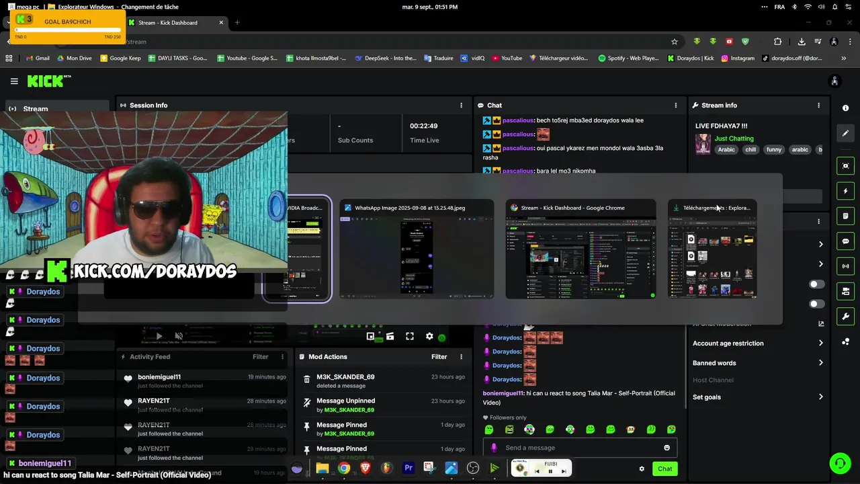
Task: Select Téléchargements Explorer window thumbnail
Action: 712,249
